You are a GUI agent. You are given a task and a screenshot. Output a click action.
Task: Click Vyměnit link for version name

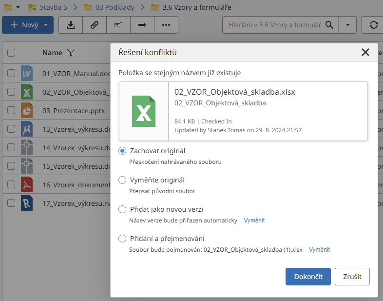point(254,221)
